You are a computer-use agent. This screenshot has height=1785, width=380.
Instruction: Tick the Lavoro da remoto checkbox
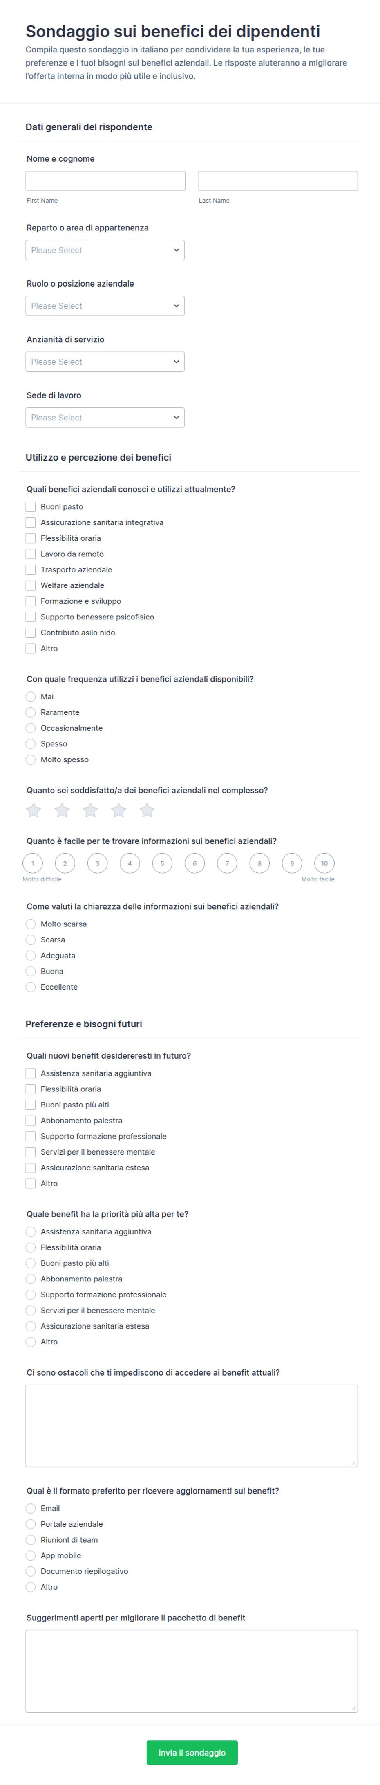(31, 554)
